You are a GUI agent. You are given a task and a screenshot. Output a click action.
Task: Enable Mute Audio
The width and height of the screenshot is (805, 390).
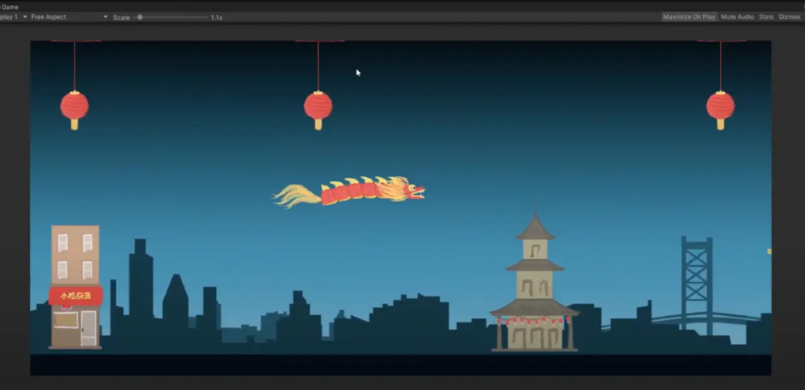[737, 17]
